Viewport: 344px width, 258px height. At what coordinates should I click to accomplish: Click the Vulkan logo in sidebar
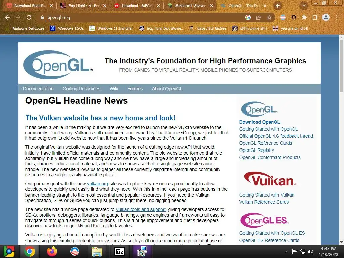tap(270, 179)
